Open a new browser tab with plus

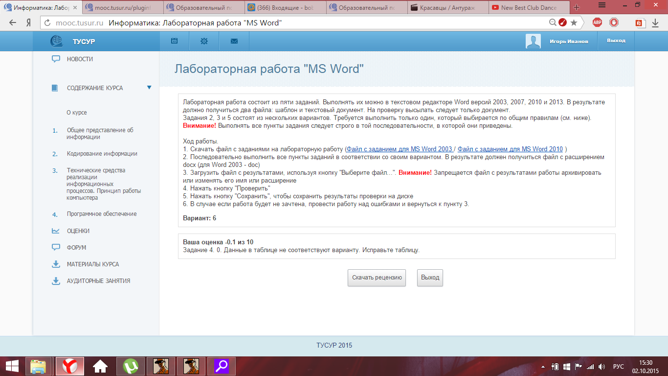click(577, 8)
